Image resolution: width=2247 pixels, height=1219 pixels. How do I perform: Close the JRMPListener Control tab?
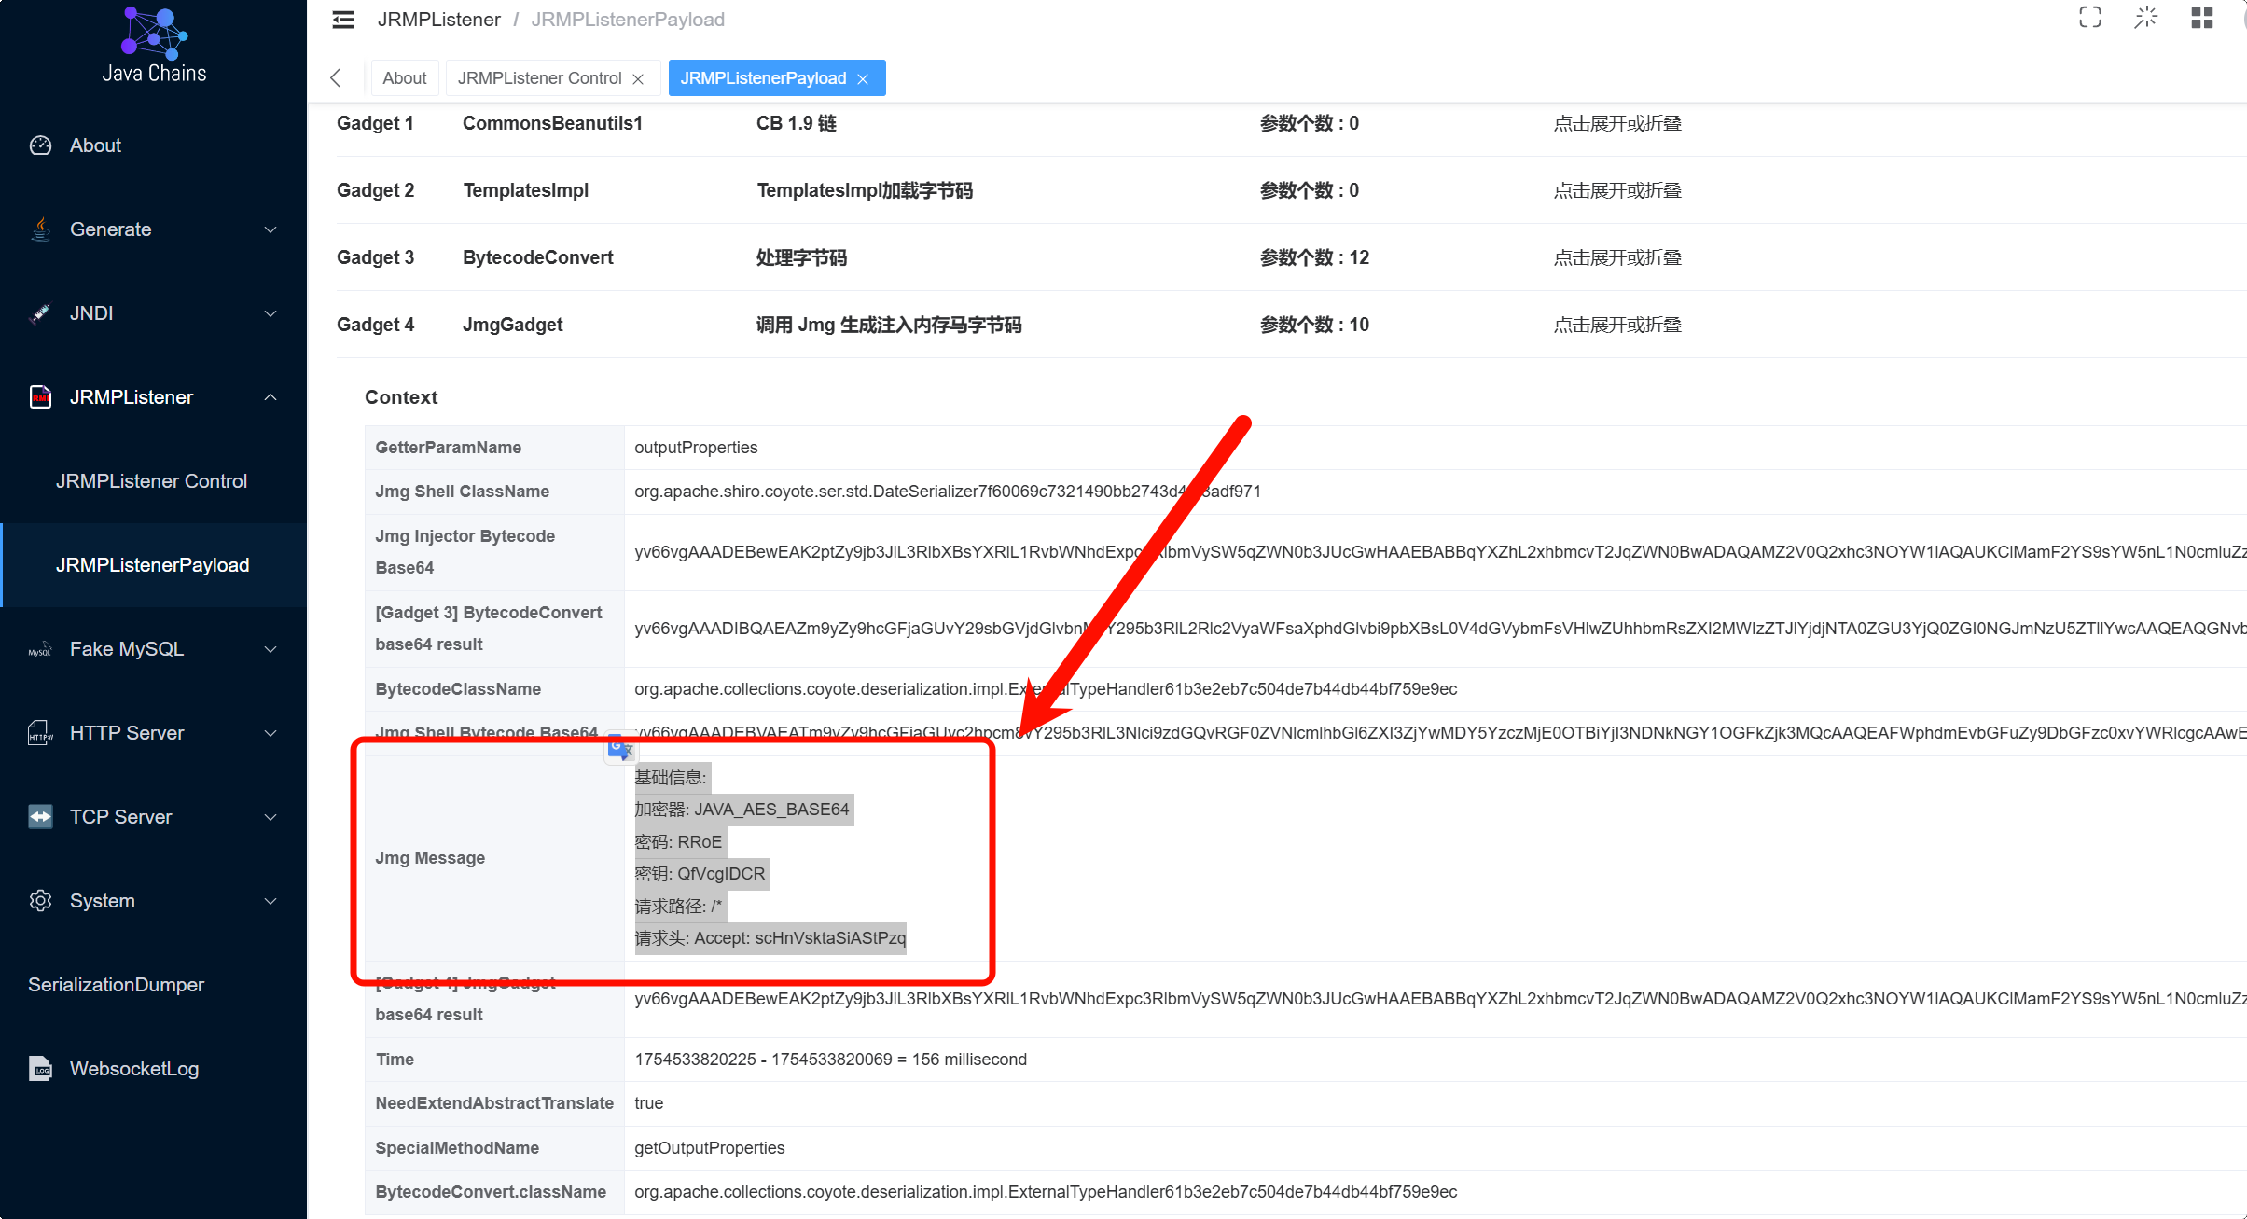pyautogui.click(x=638, y=79)
